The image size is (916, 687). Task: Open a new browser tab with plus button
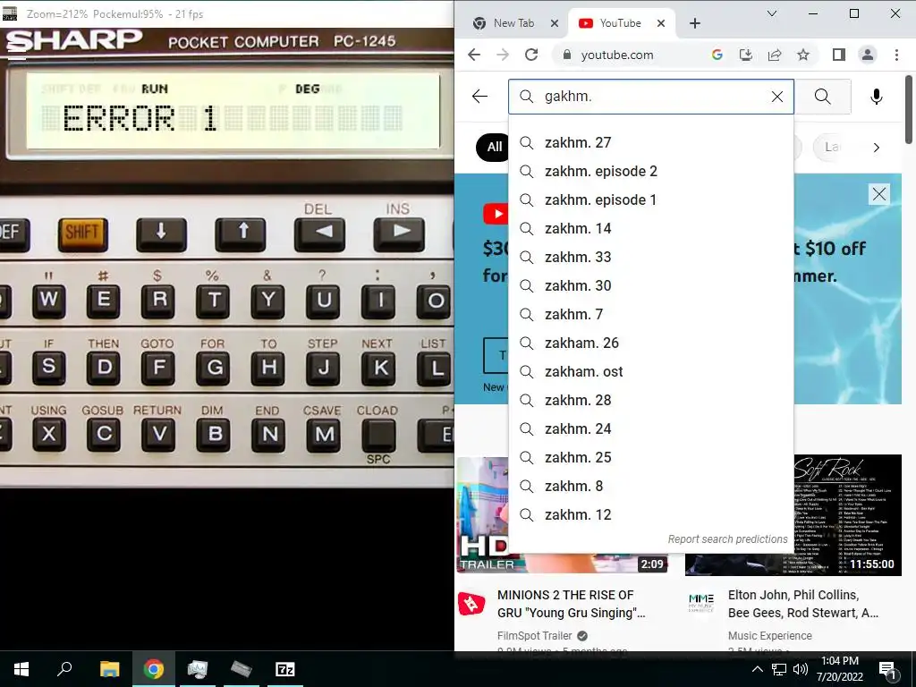(x=694, y=23)
